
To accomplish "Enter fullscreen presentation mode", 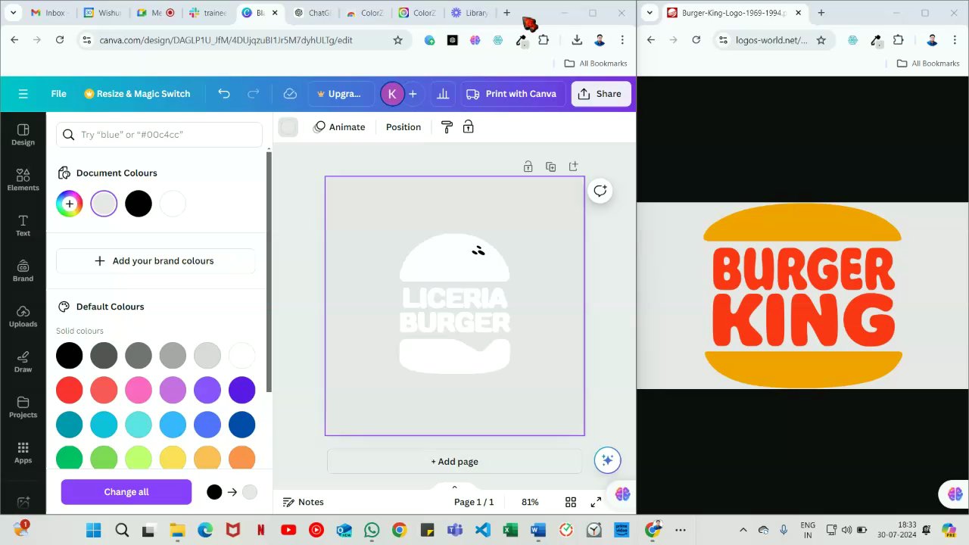I will tap(596, 502).
